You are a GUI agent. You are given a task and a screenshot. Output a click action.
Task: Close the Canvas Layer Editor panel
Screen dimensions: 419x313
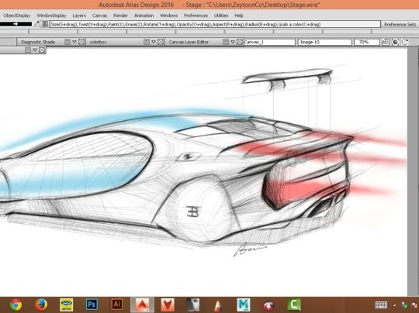240,42
